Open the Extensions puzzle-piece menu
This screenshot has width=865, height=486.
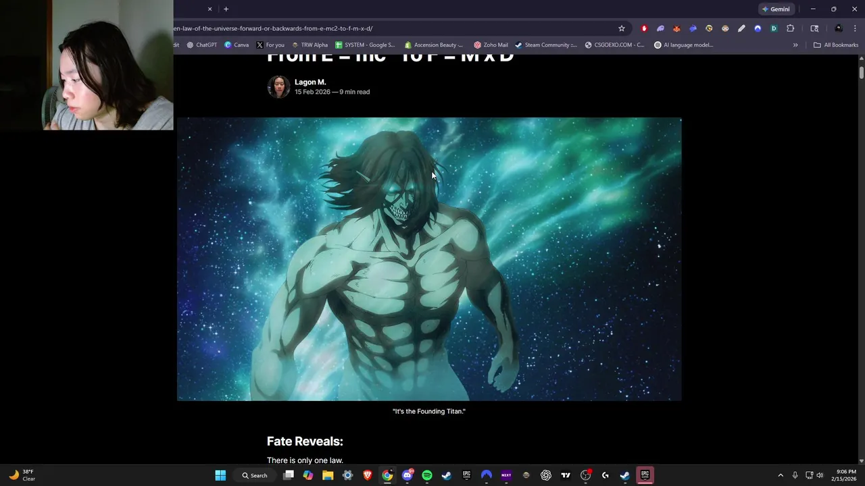tap(791, 28)
